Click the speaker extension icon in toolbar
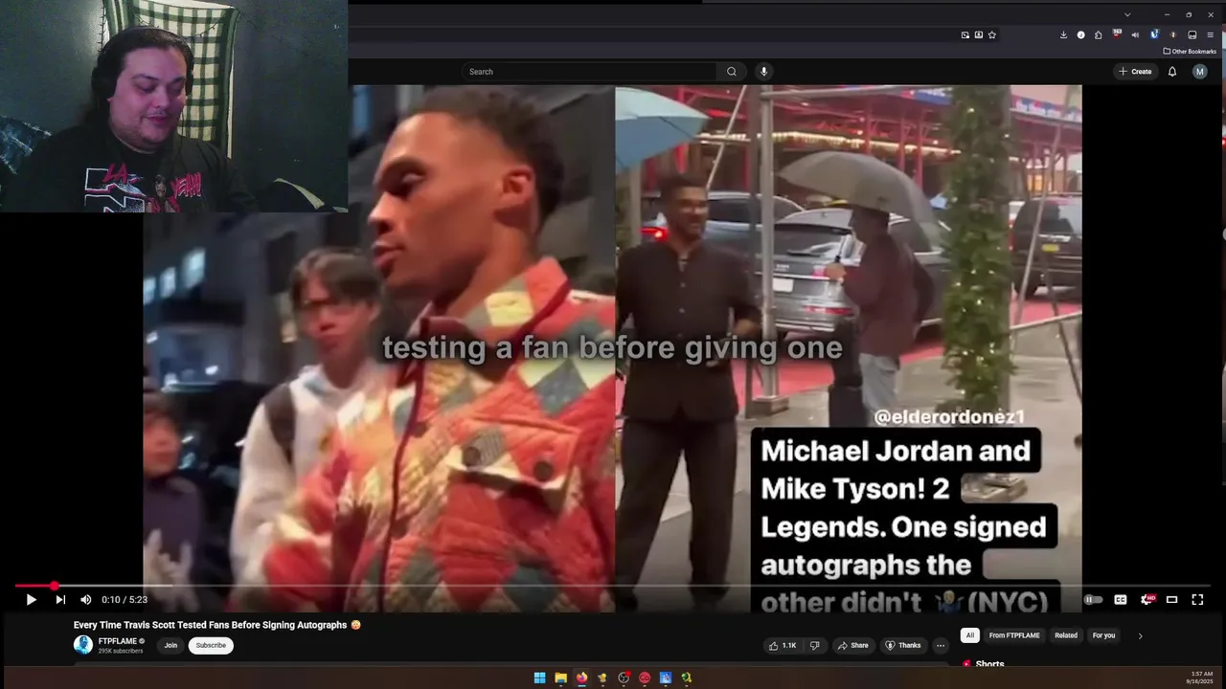1226x689 pixels. pos(1135,34)
